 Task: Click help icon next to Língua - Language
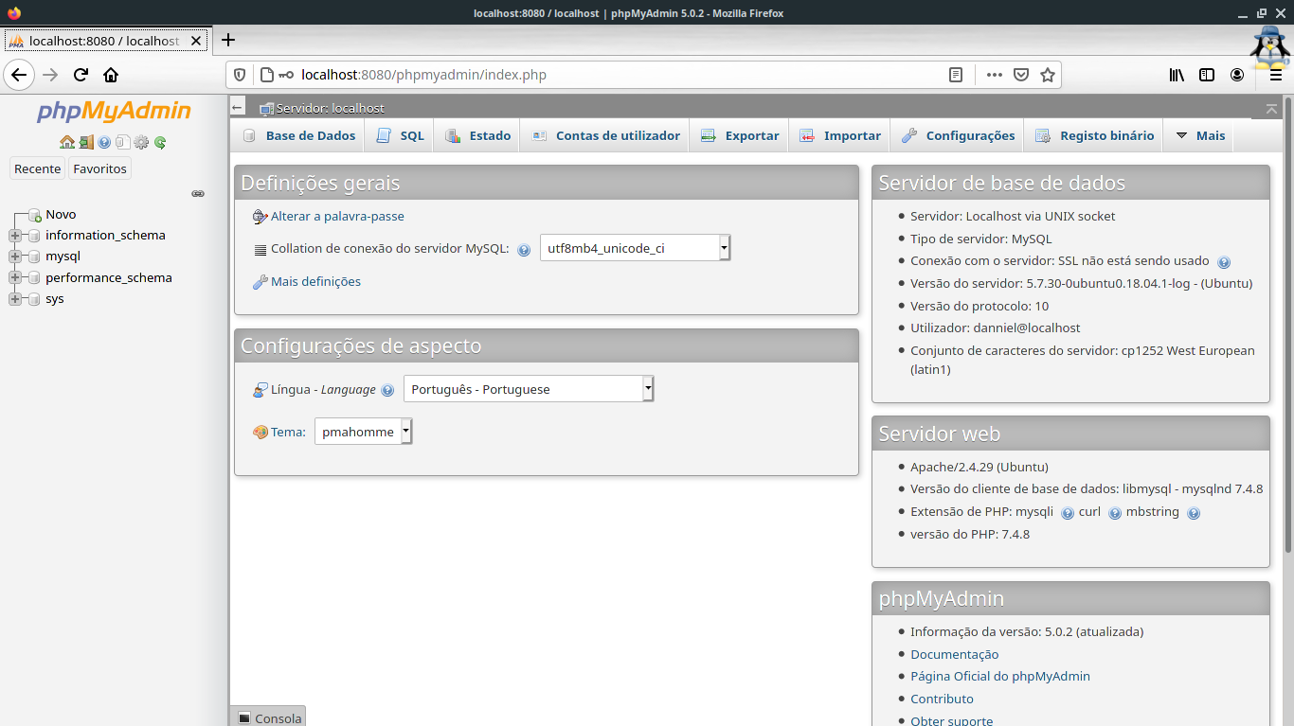387,390
